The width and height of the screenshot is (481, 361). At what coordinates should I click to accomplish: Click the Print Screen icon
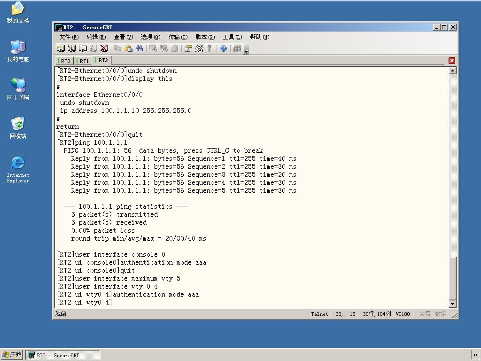pyautogui.click(x=153, y=48)
